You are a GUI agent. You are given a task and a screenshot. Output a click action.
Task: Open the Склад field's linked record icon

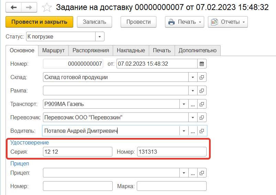tap(202, 77)
